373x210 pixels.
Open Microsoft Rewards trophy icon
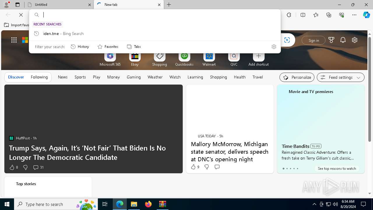(331, 40)
